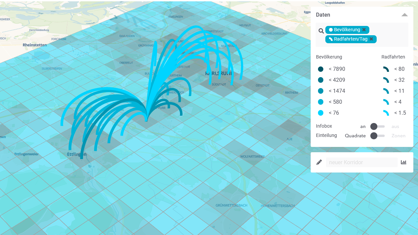The width and height of the screenshot is (418, 235).
Task: Collapse the Daten panel
Action: pyautogui.click(x=404, y=15)
